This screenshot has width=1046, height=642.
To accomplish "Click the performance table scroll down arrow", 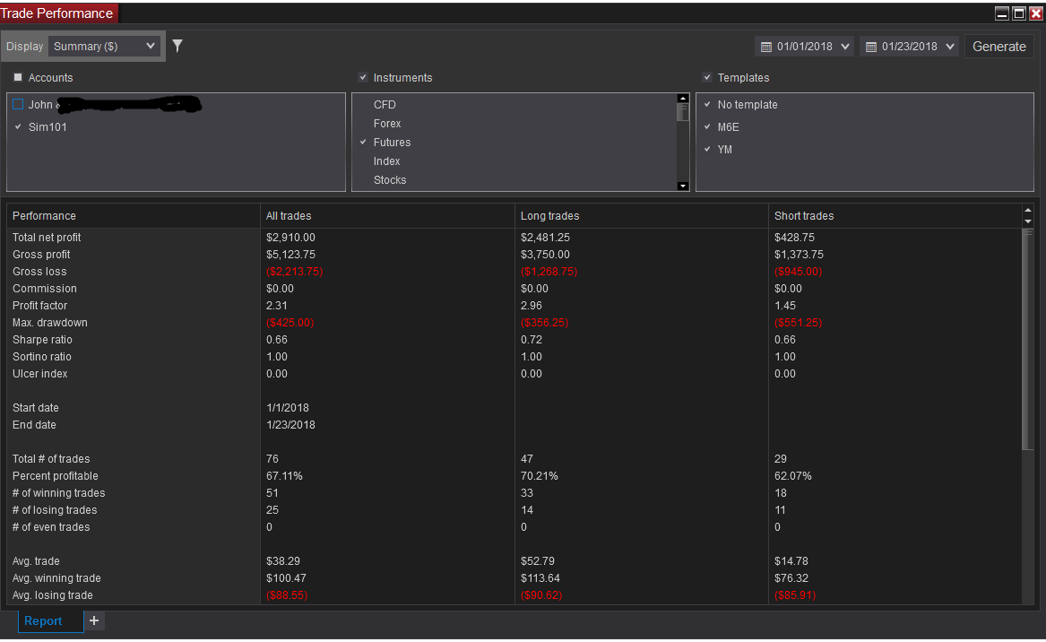I will [x=1028, y=221].
